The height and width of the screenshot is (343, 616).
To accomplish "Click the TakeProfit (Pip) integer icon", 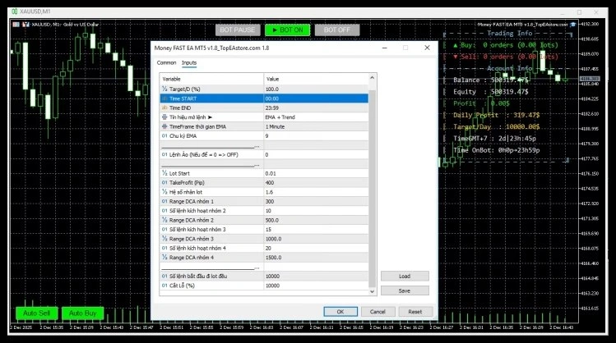I will click(164, 183).
